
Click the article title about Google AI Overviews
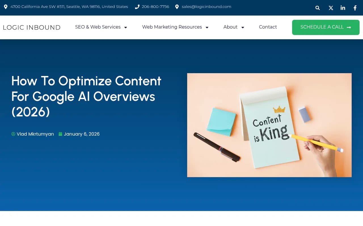(86, 96)
